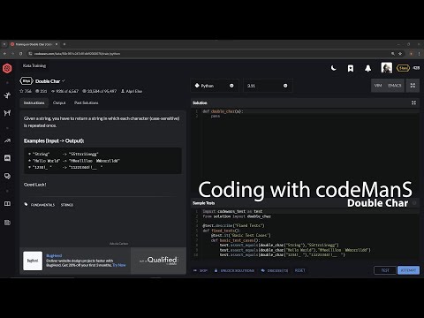Run tests with the TEST button
This screenshot has height=318, width=424.
point(385,270)
